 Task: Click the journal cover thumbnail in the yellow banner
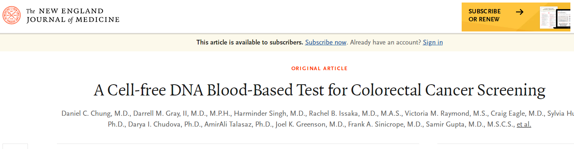pyautogui.click(x=553, y=17)
